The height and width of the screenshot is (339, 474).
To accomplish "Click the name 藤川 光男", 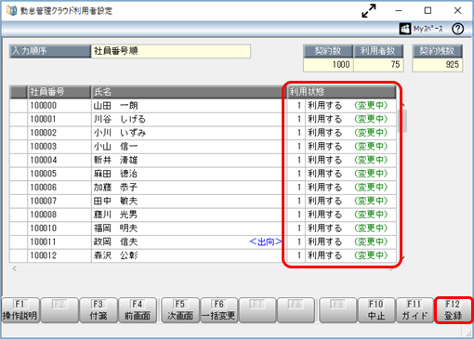I will [x=115, y=215].
